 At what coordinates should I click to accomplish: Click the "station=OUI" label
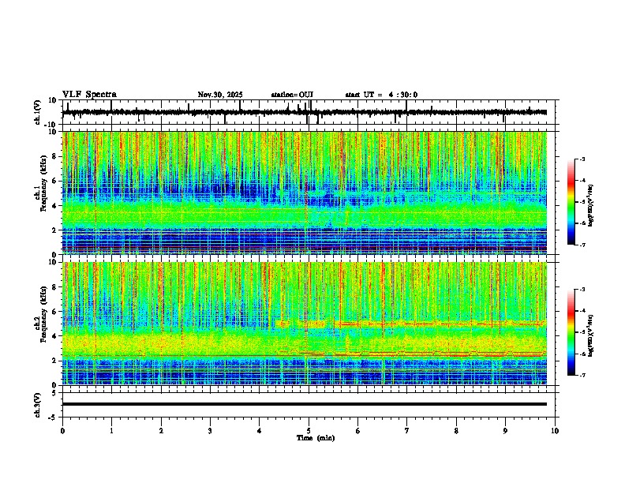(292, 95)
